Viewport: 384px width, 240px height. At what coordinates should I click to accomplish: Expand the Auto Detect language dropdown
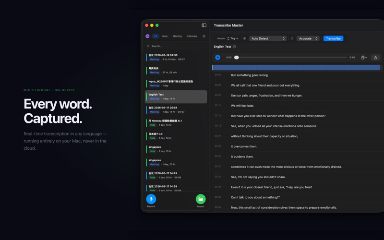[268, 38]
